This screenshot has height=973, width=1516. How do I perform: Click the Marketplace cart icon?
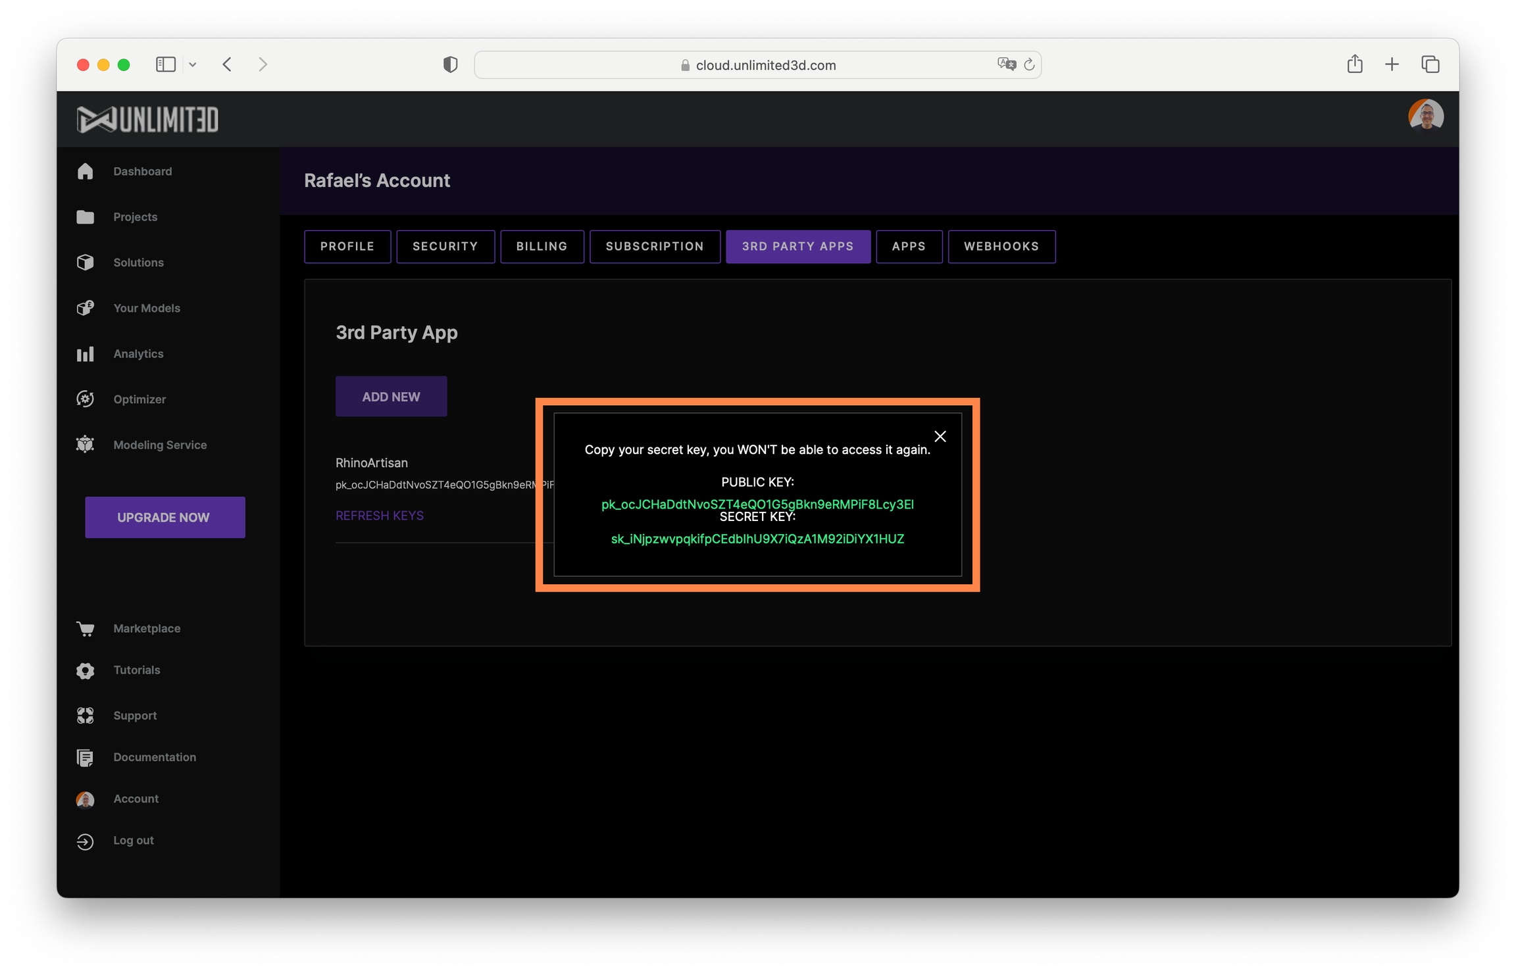click(85, 628)
